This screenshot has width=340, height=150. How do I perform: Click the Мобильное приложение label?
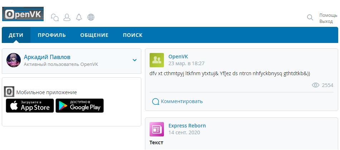(x=47, y=92)
